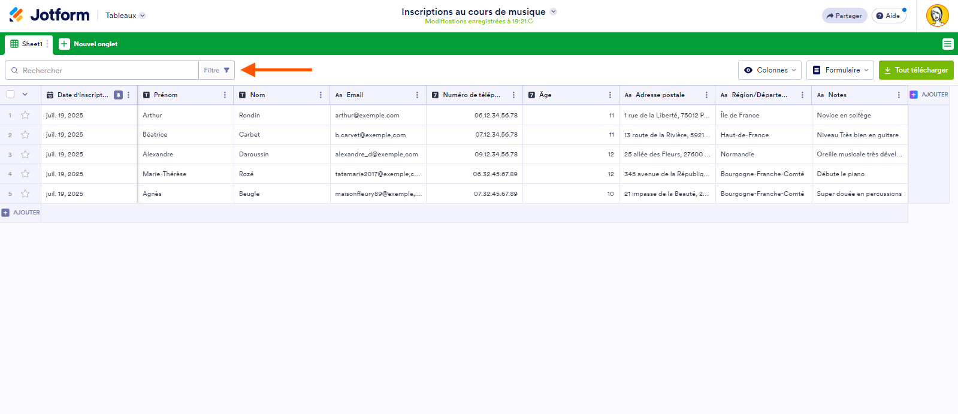
Task: Select the Email cell arthur@exemple.com
Action: 378,115
